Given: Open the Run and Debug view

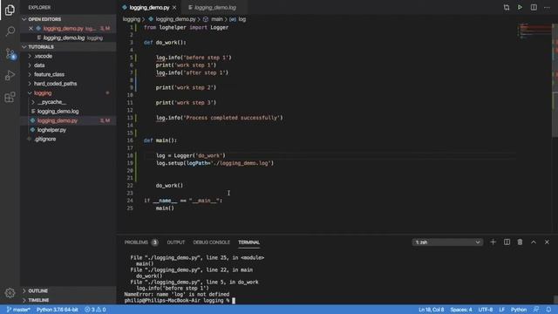Looking at the screenshot, I should tap(10, 76).
